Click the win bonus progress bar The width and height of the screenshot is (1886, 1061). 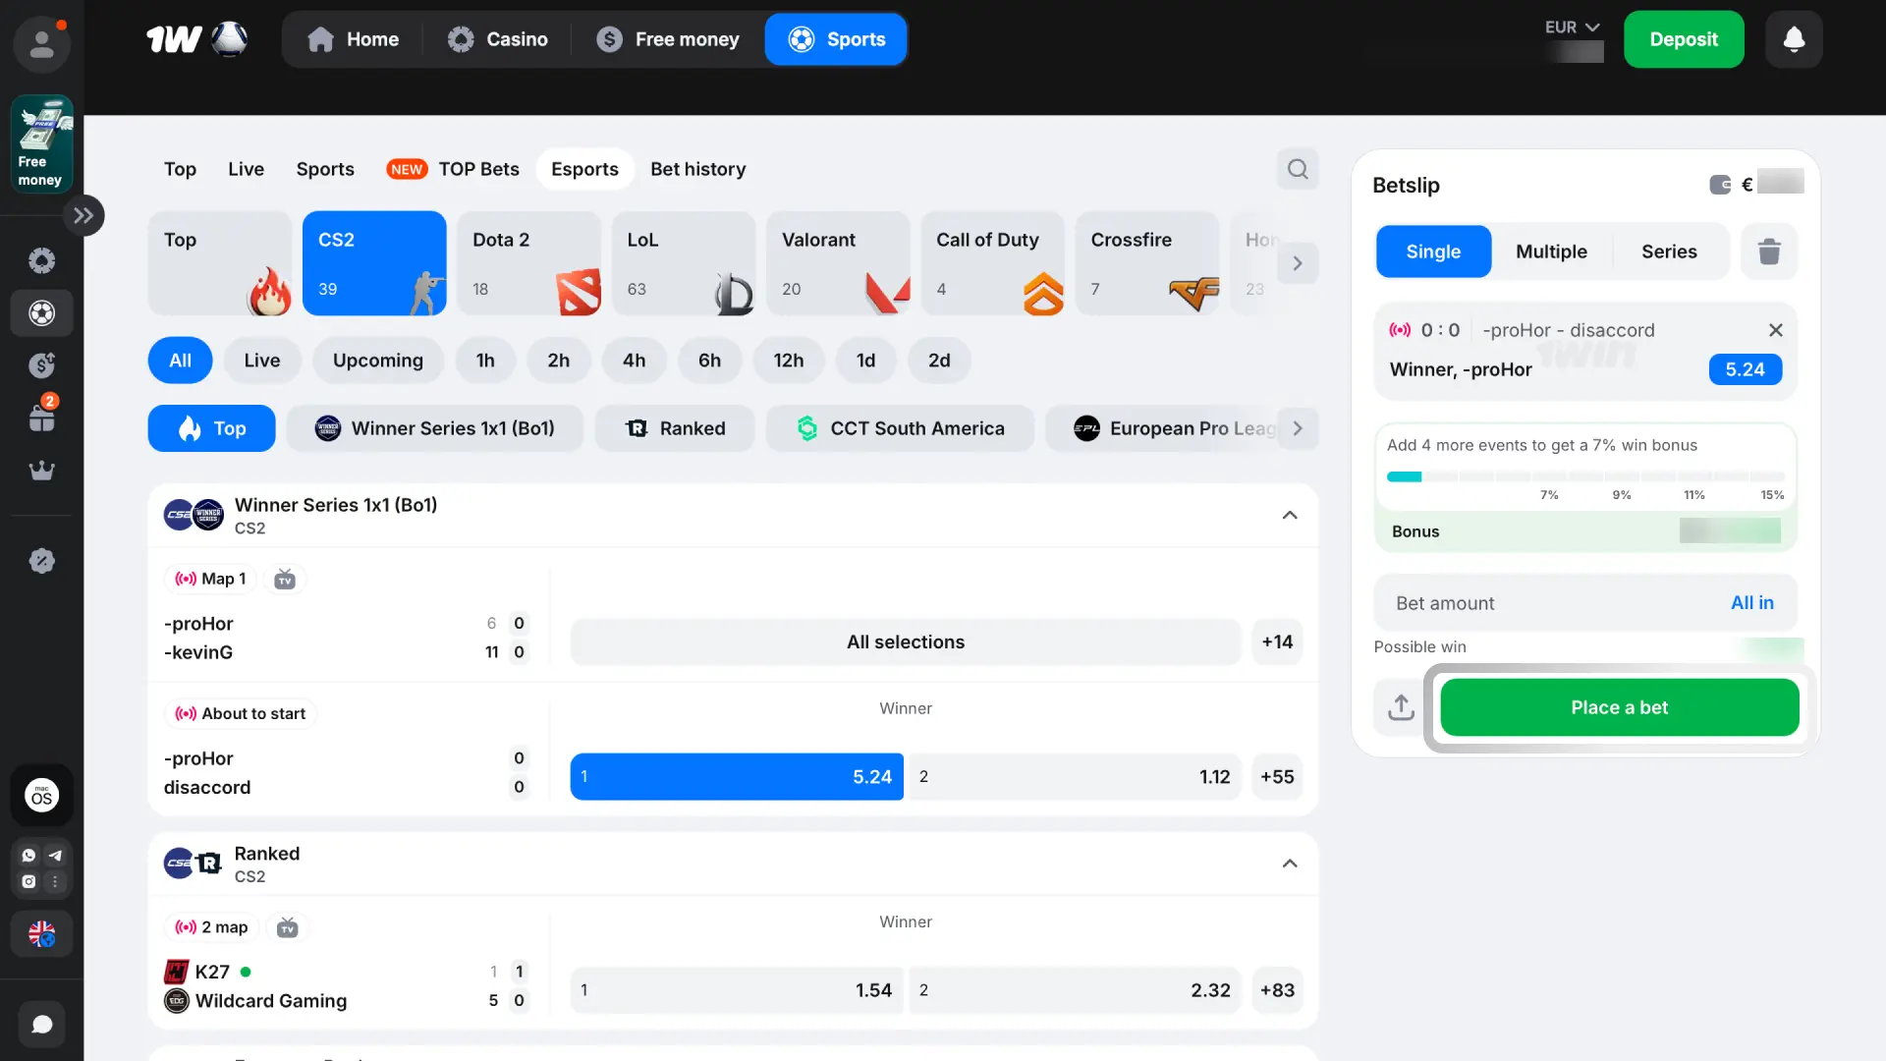point(1585,476)
